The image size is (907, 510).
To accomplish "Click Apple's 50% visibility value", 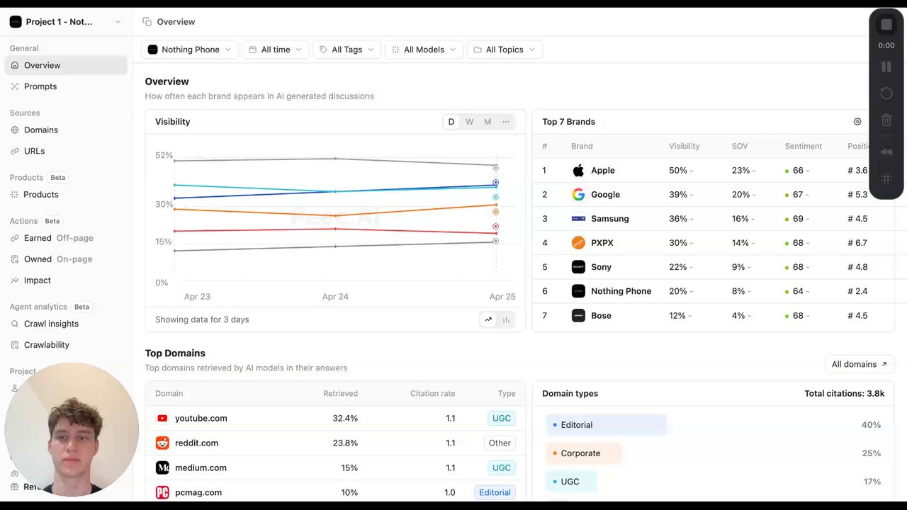I will pos(678,171).
